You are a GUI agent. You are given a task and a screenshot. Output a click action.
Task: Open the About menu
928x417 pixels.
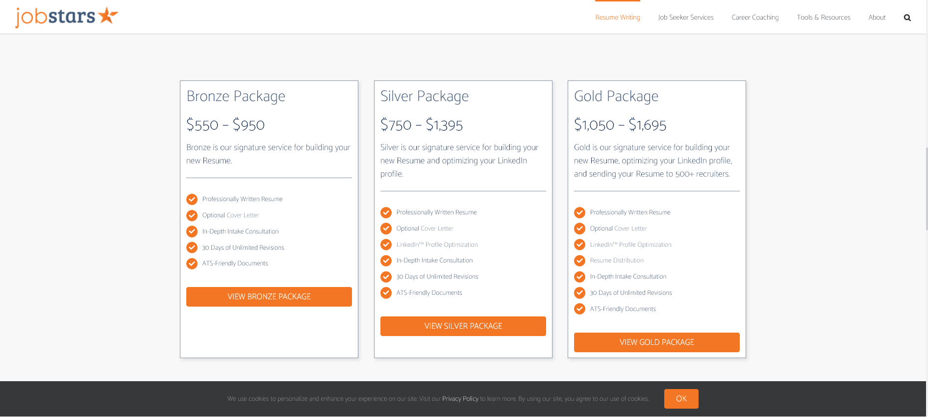click(877, 17)
